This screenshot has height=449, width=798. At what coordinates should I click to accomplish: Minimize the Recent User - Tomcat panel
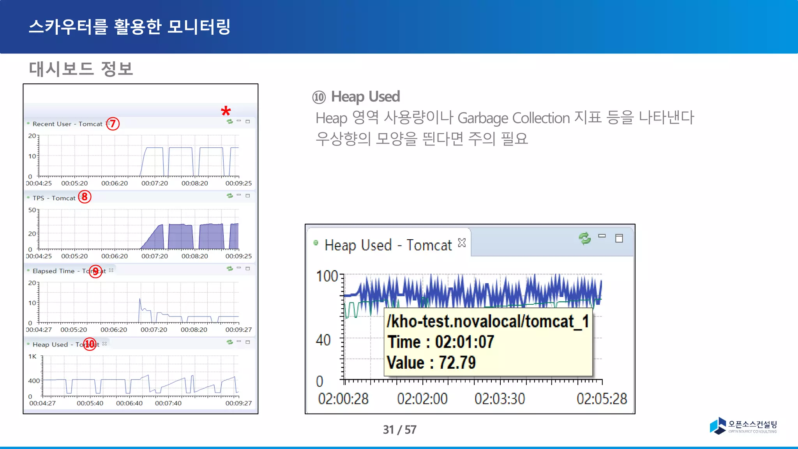[x=239, y=121]
